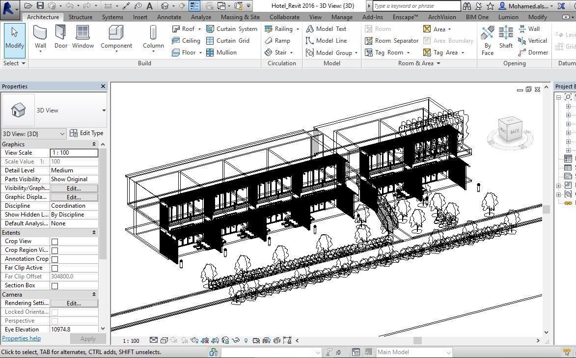Choose the Mullion tool

coord(221,53)
